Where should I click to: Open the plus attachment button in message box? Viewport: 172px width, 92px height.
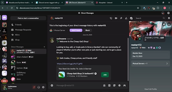pos(52,85)
